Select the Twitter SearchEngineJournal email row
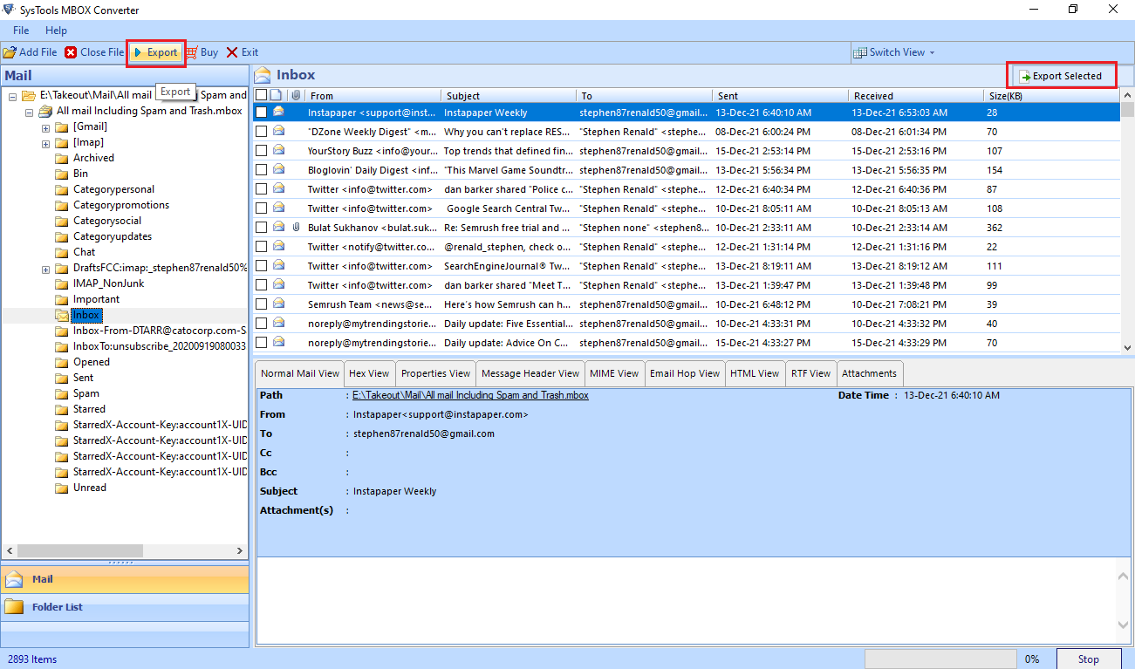The image size is (1135, 669). click(x=687, y=266)
